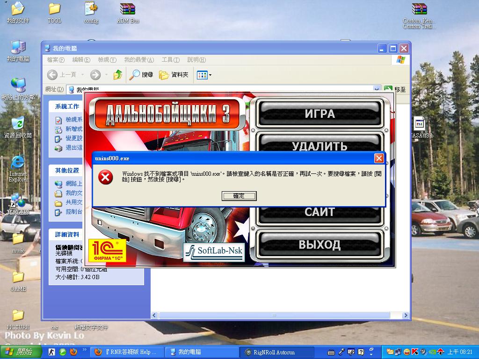The height and width of the screenshot is (359, 479).
Task: Open the Forward button history dropdown arrow
Action: pyautogui.click(x=106, y=74)
